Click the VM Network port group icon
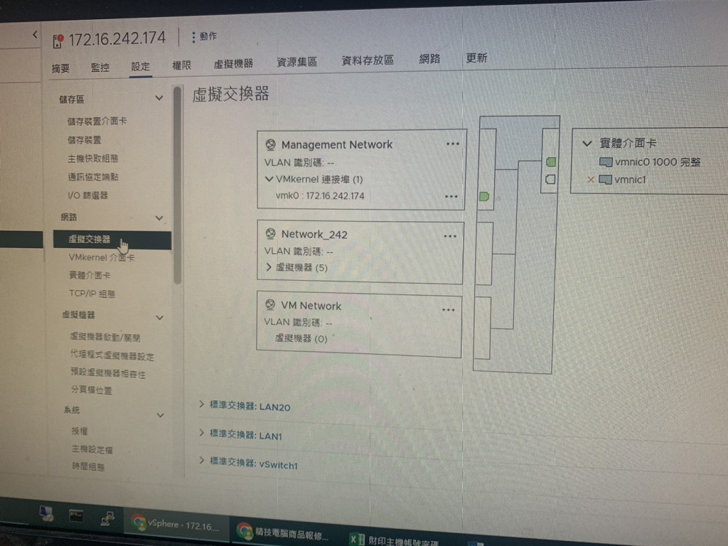 (x=269, y=306)
